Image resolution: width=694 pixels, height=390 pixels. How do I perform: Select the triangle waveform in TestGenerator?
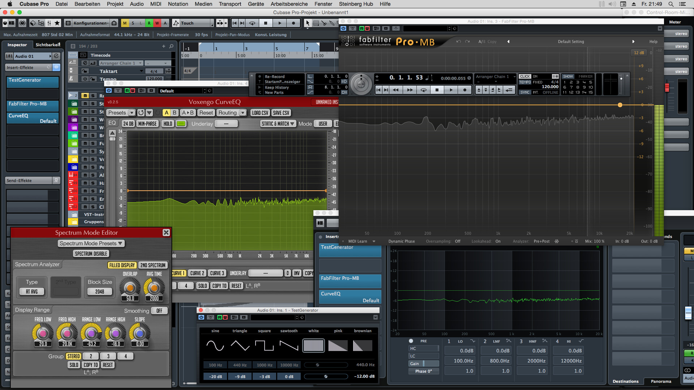coord(240,346)
